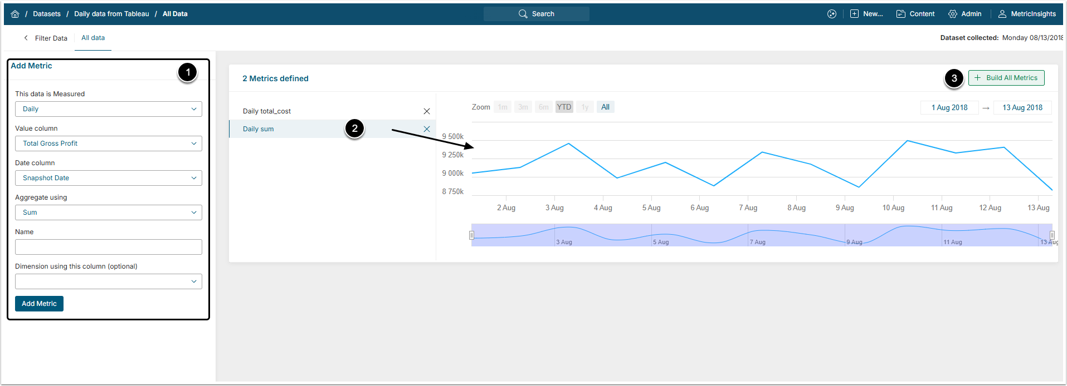Screen dimensions: 1067x386
Task: Click the user profile icon
Action: (1002, 14)
